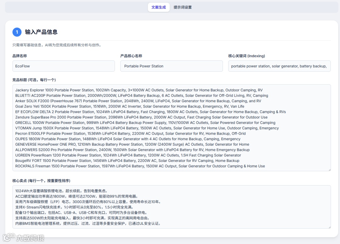
Task: Click the 内嵌BMS智能电池管理系统 line
Action: pyautogui.click(x=88, y=223)
